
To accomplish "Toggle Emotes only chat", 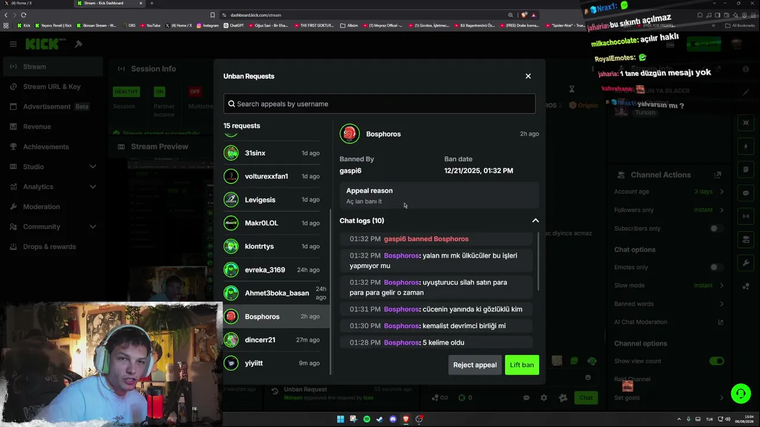I will 717,267.
